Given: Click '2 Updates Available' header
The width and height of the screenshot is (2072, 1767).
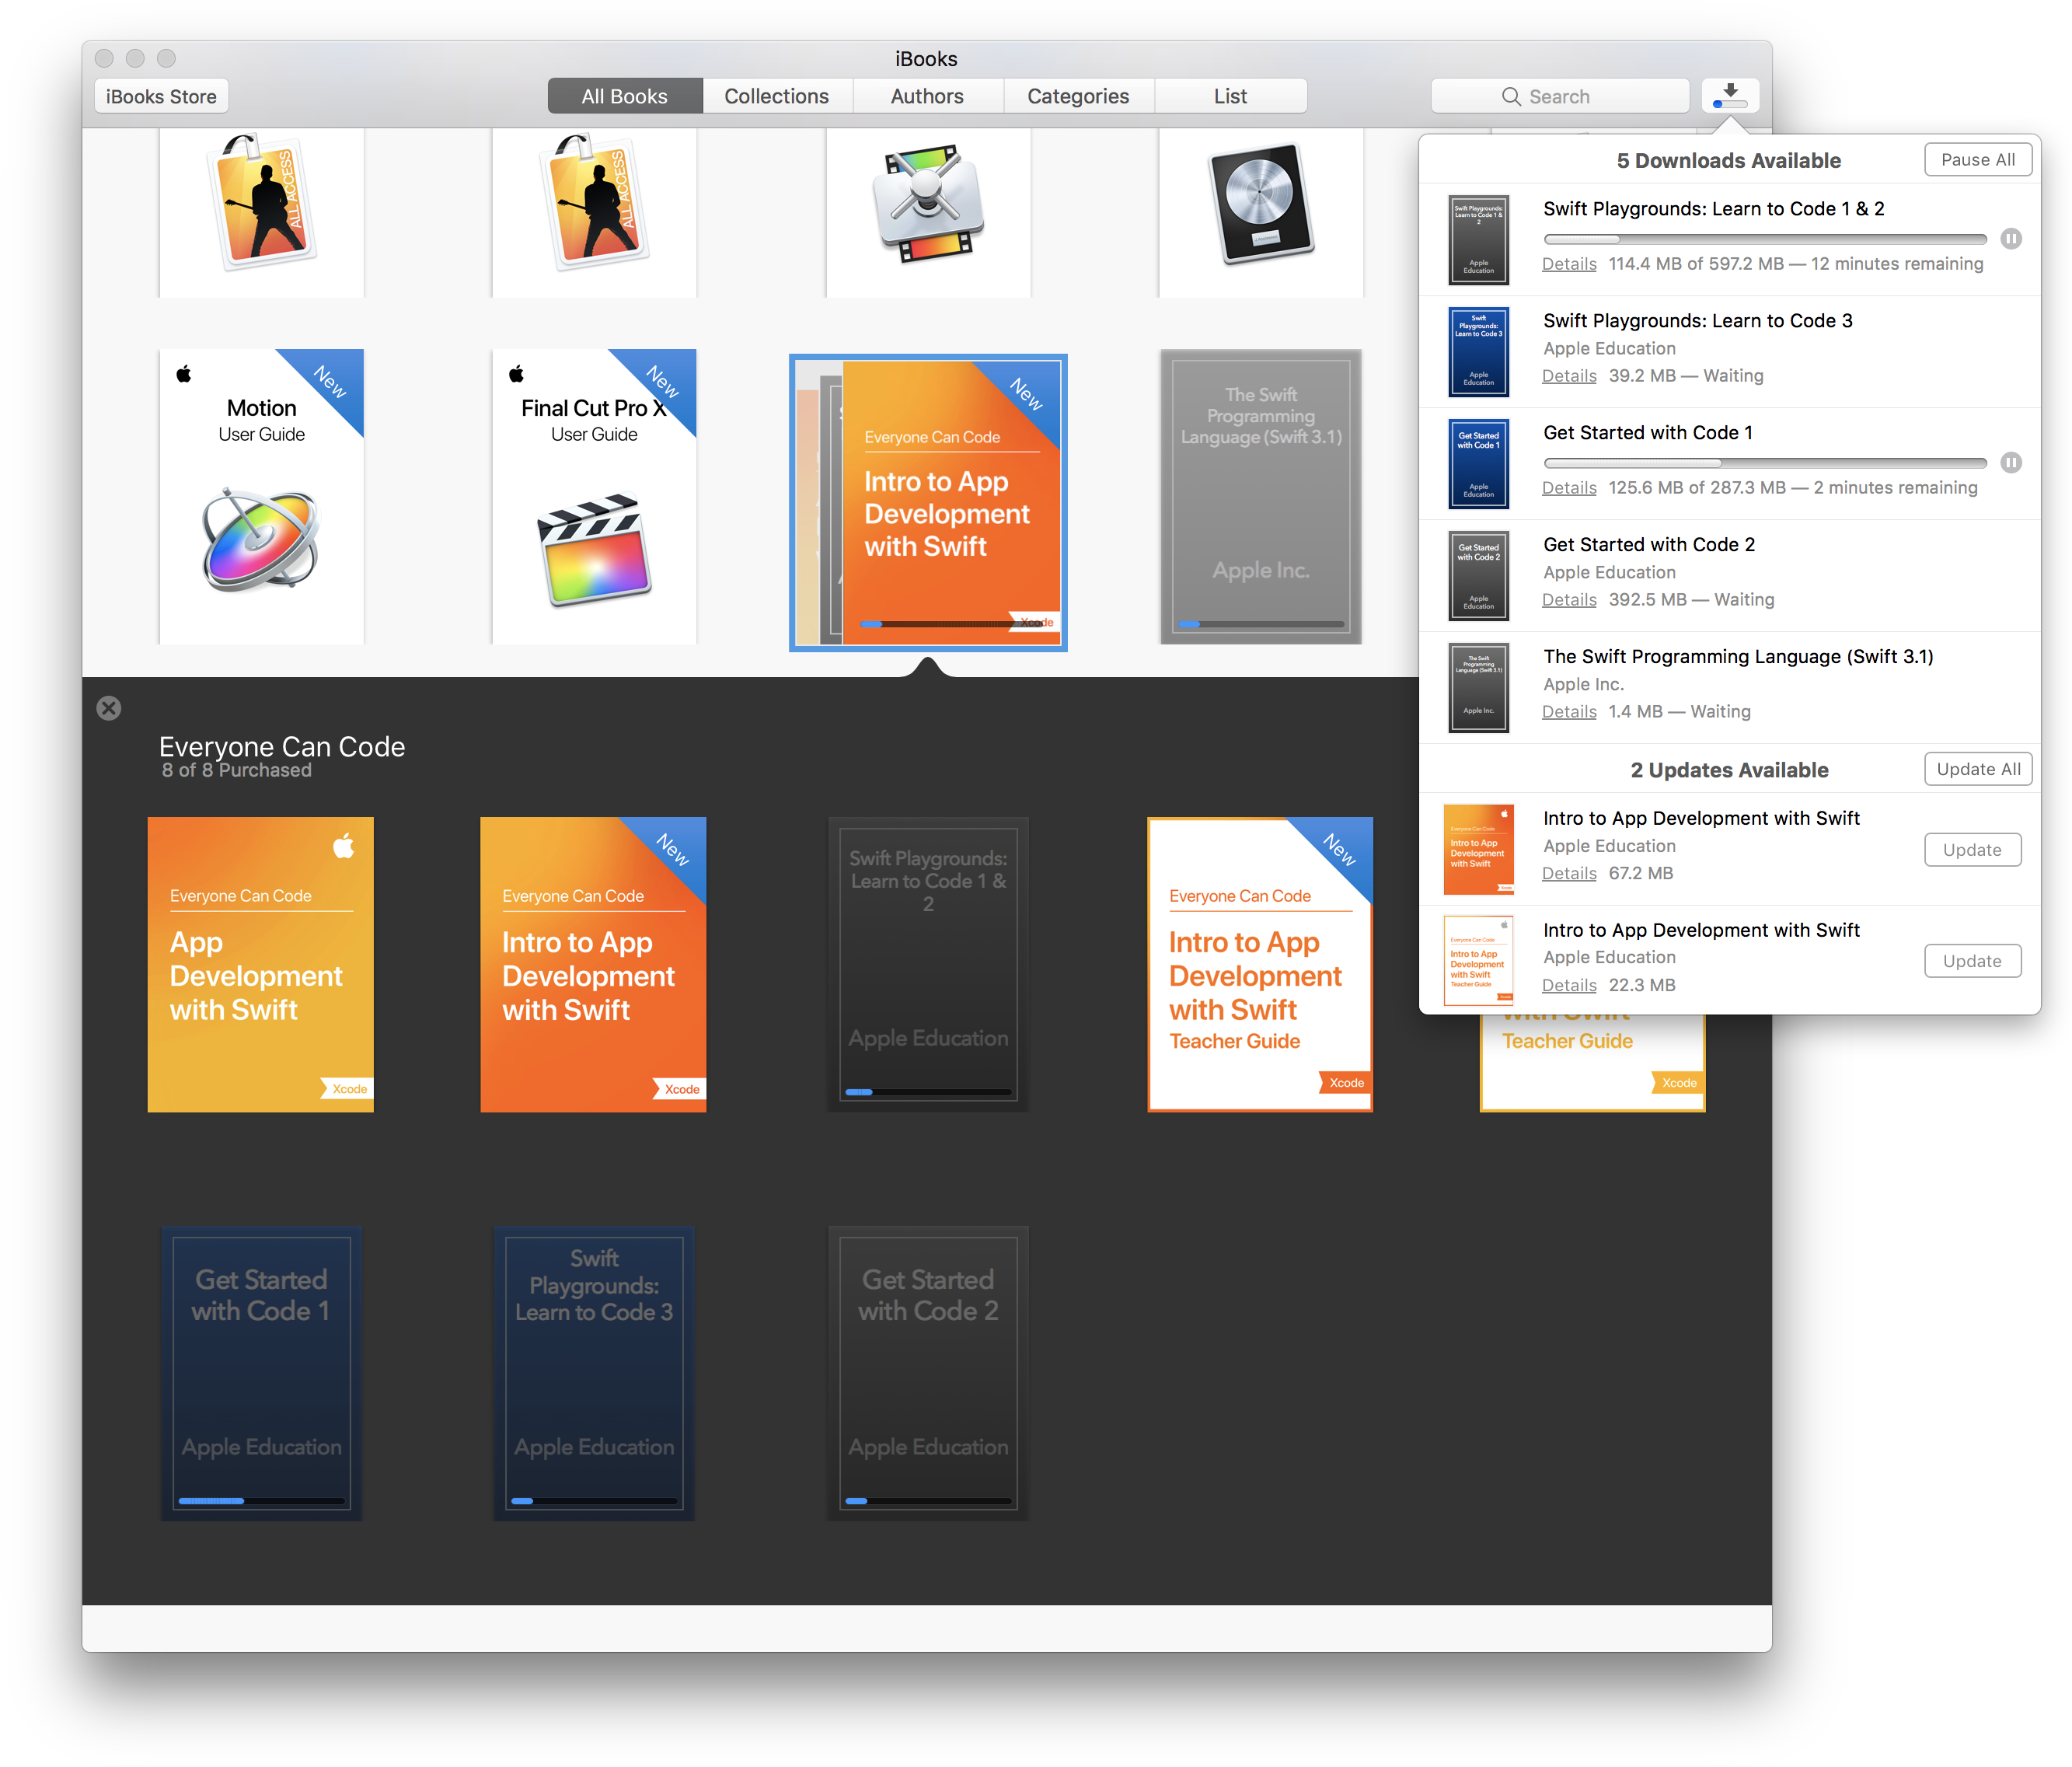Looking at the screenshot, I should click(1729, 769).
